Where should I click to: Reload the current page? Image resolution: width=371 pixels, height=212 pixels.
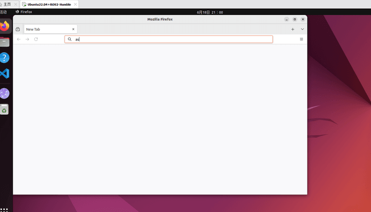pos(36,39)
